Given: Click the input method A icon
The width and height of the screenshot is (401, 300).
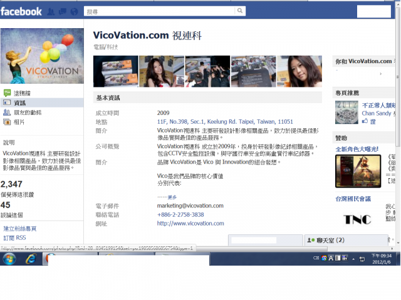Looking at the screenshot, I should [331, 258].
